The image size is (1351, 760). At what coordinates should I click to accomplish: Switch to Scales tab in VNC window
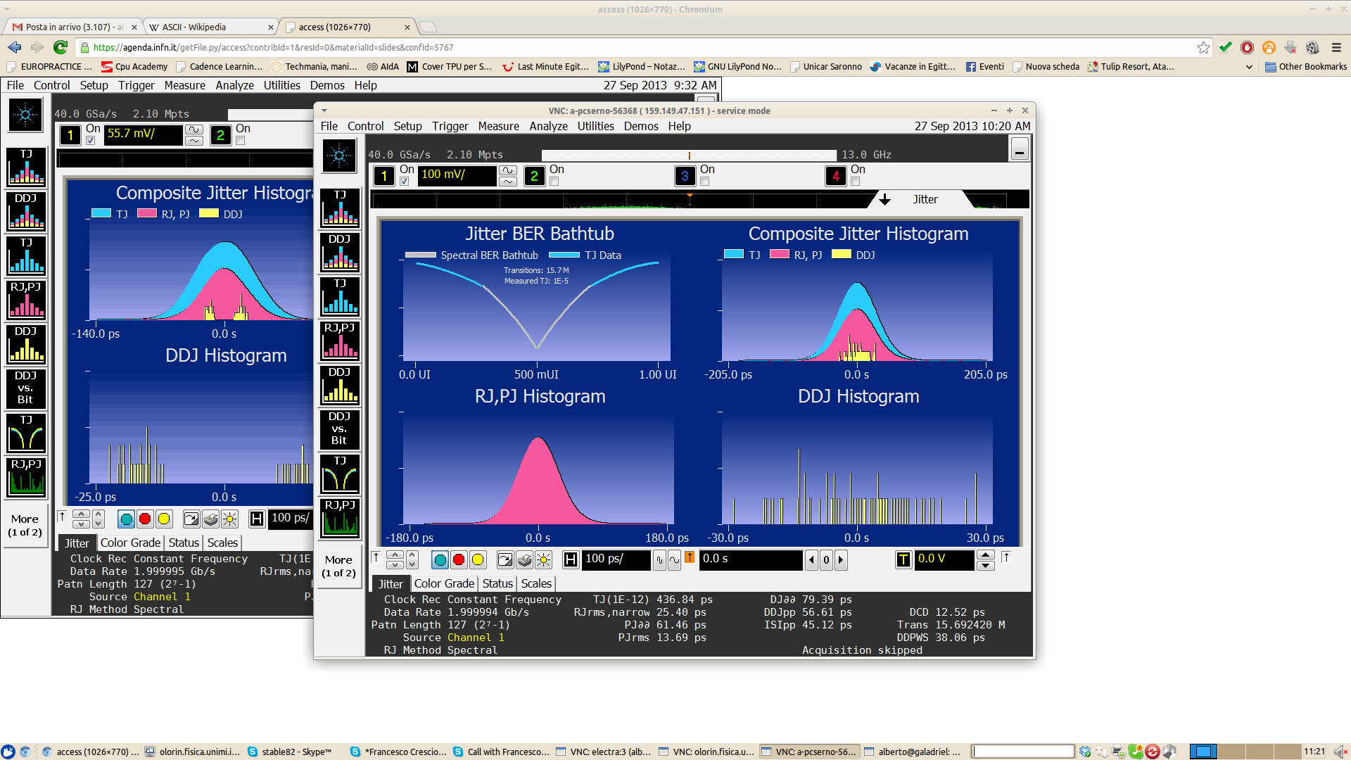coord(536,583)
